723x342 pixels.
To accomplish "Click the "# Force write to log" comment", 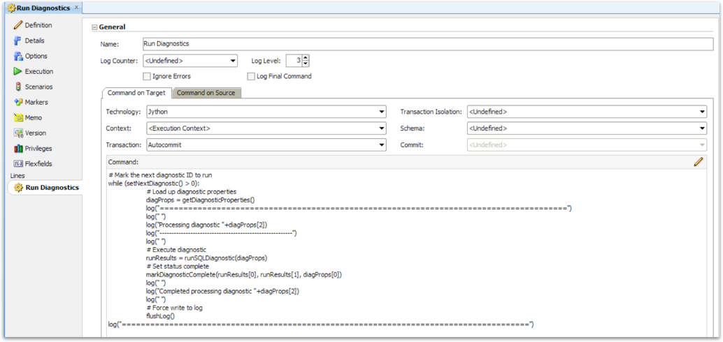I will click(x=175, y=308).
